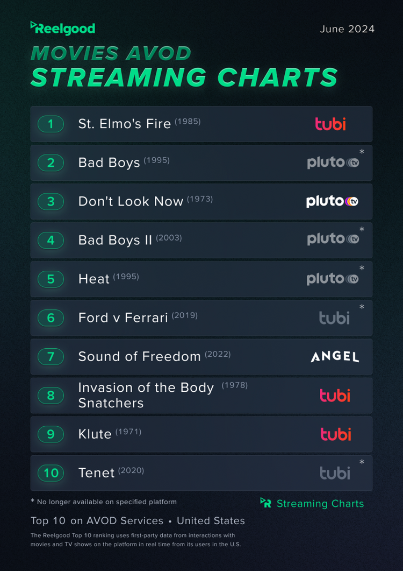Click the June 2024 date label

click(347, 29)
